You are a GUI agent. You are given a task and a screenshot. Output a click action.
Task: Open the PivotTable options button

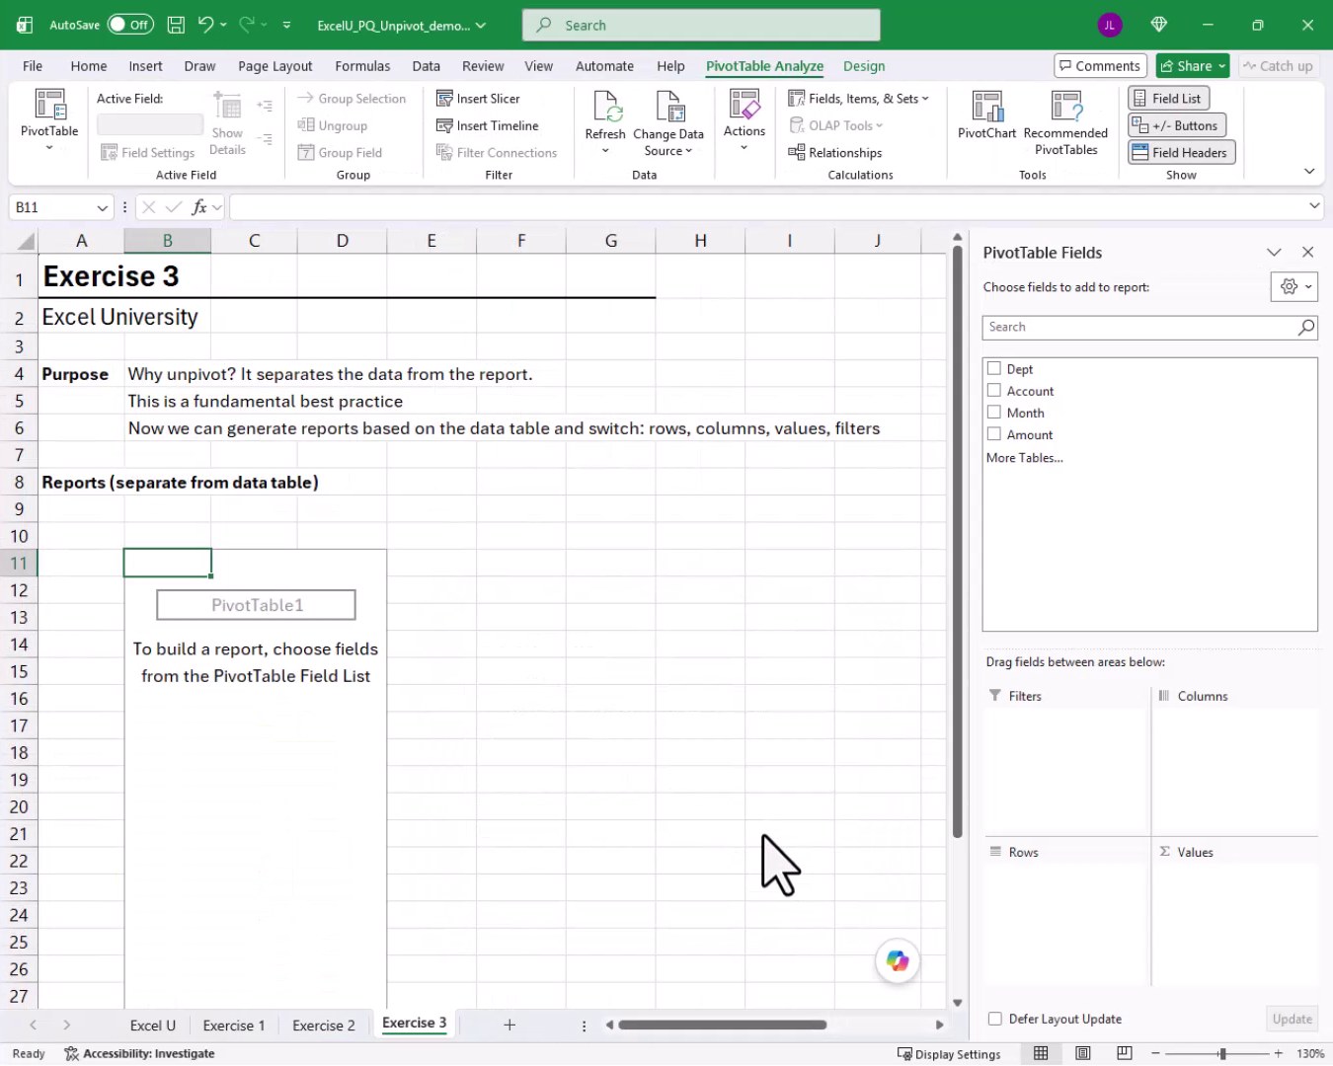[49, 120]
